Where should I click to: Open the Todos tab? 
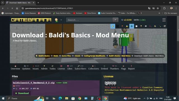(52, 67)
